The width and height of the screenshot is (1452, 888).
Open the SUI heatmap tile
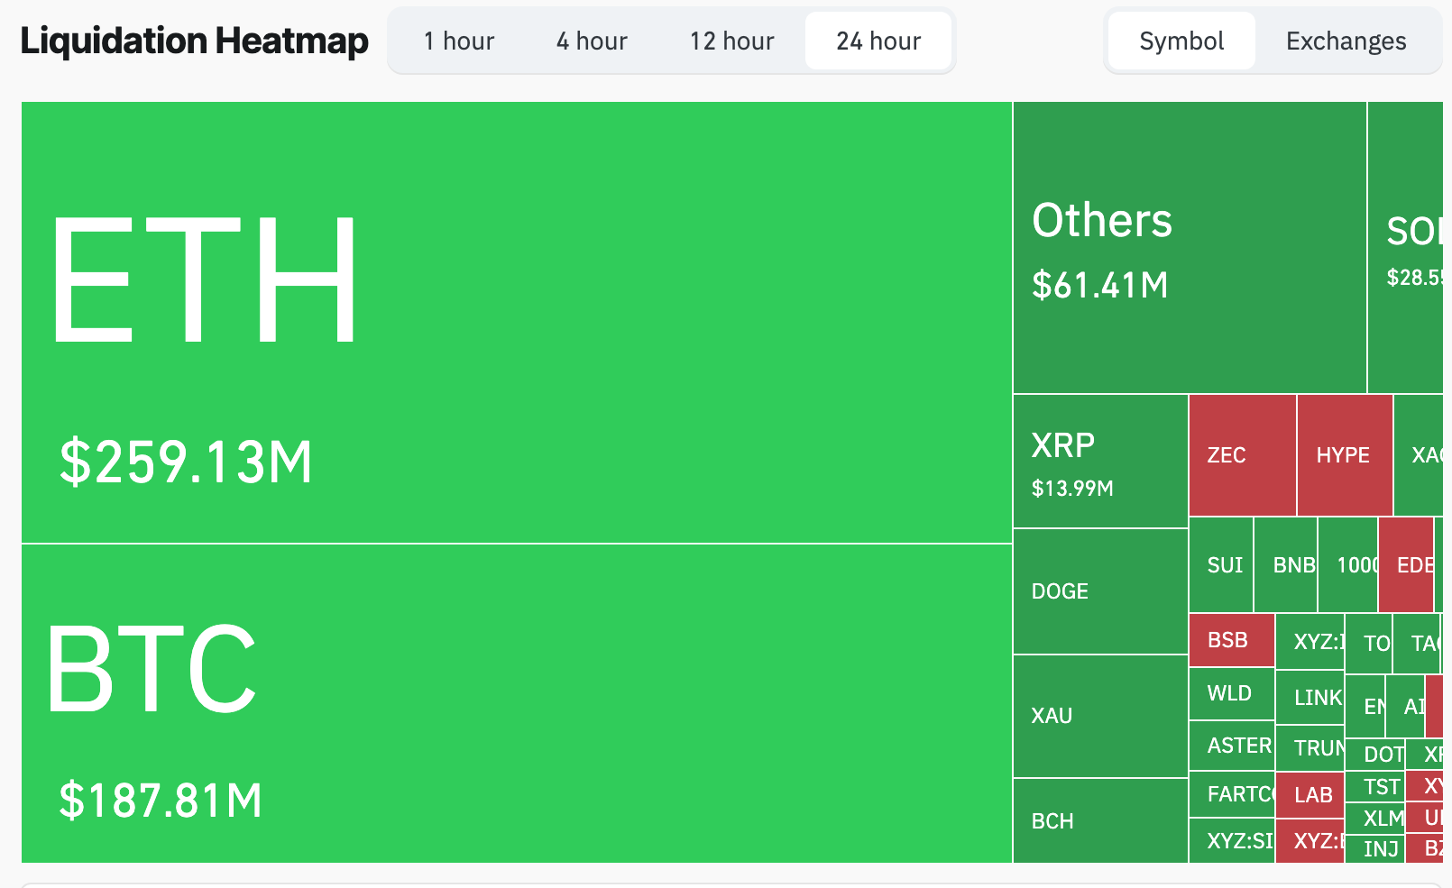pyautogui.click(x=1221, y=565)
